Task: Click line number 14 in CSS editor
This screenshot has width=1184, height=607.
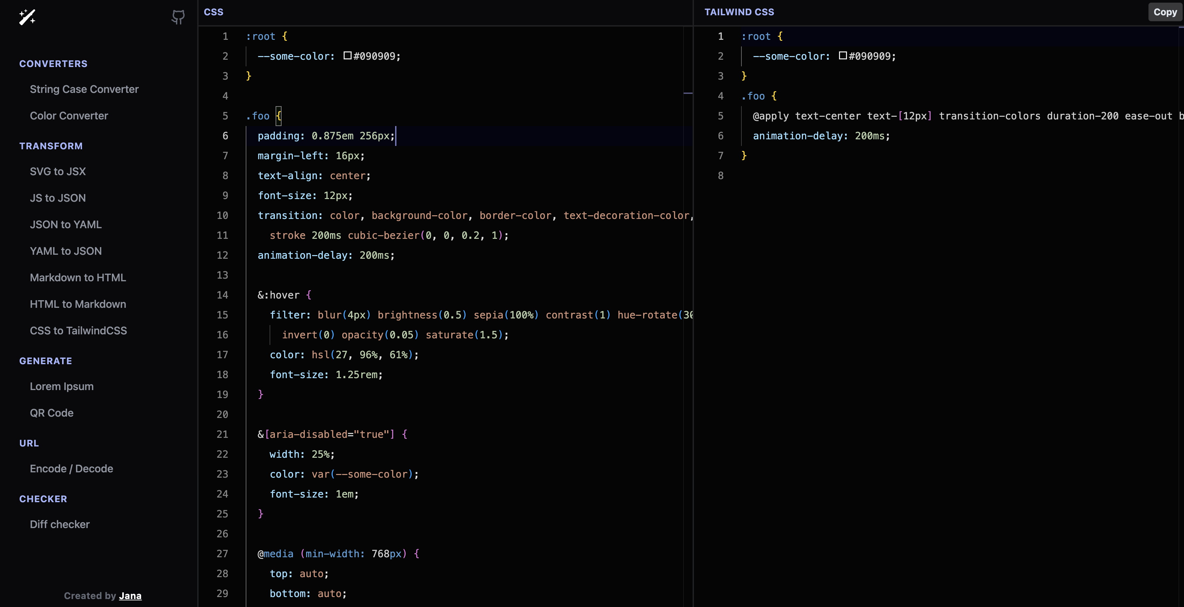Action: [x=222, y=295]
